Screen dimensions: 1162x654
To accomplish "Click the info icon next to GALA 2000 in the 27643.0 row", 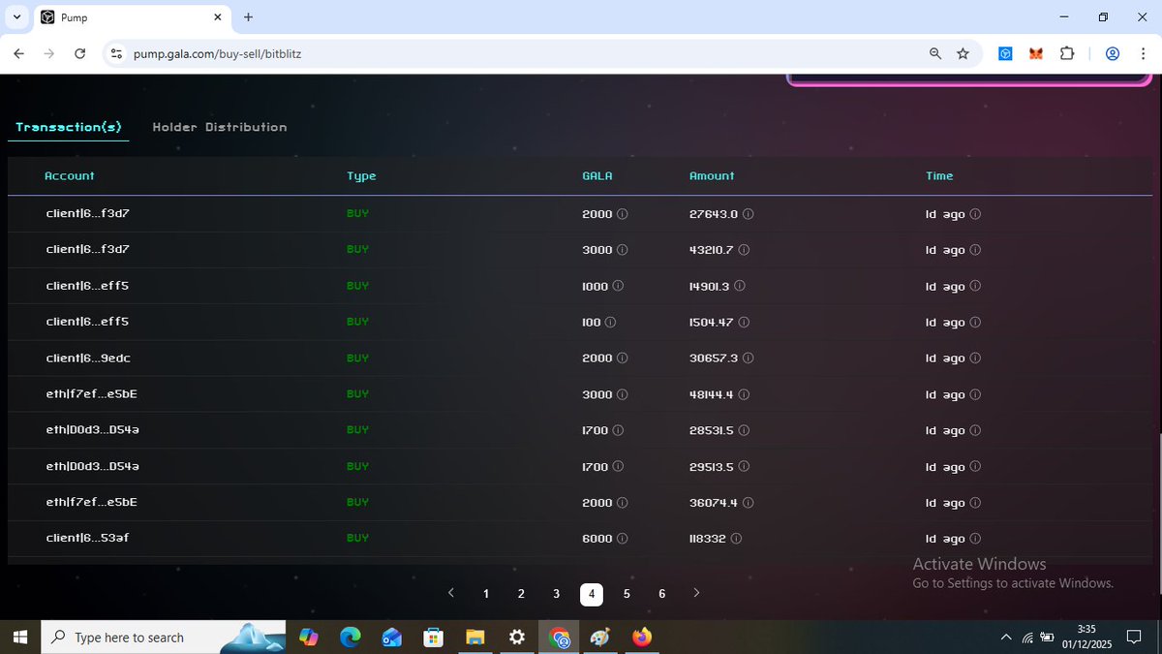I will [x=623, y=214].
